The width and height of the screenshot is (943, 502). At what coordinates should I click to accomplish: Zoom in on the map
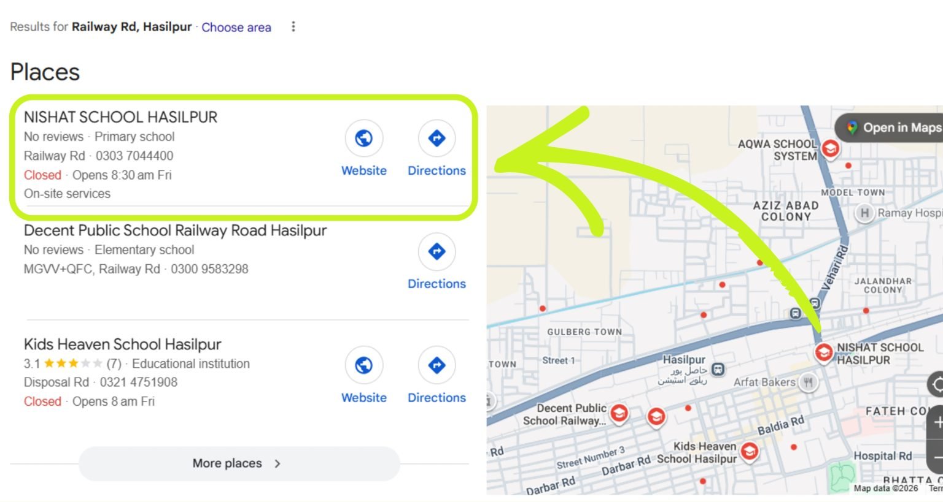coord(936,422)
